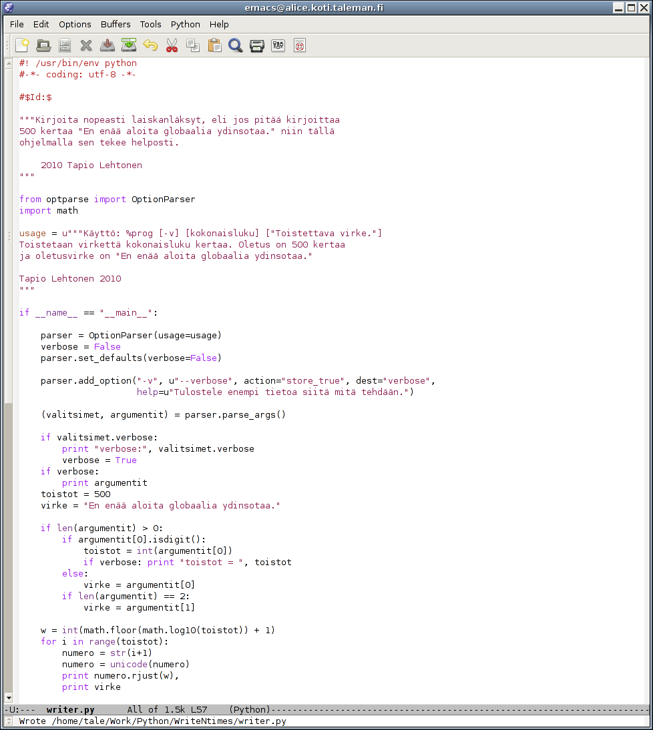This screenshot has height=730, width=653.
Task: Click the Save As icon with green arrow
Action: [129, 45]
